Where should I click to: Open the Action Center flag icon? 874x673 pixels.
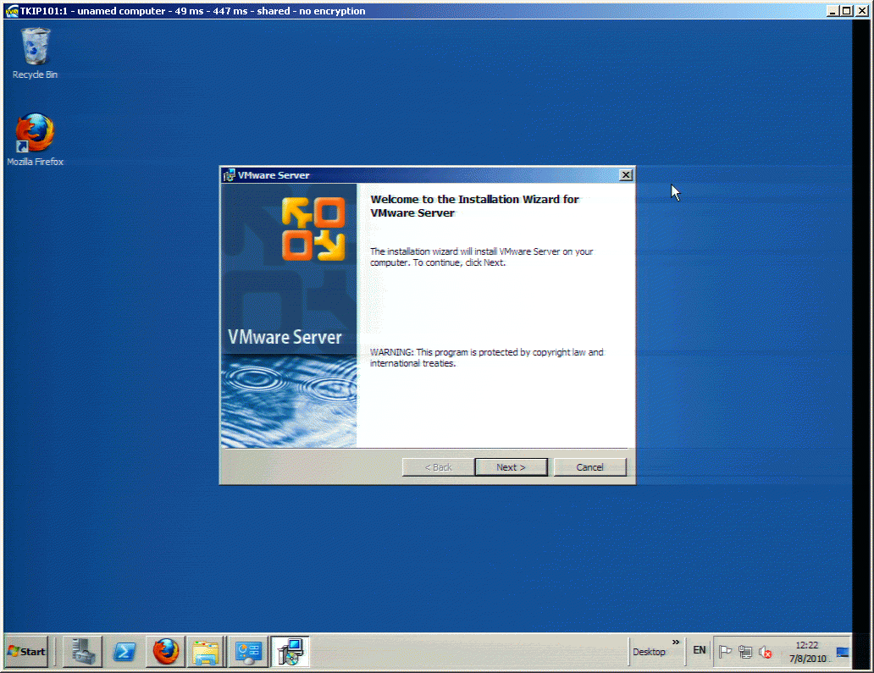pyautogui.click(x=725, y=651)
